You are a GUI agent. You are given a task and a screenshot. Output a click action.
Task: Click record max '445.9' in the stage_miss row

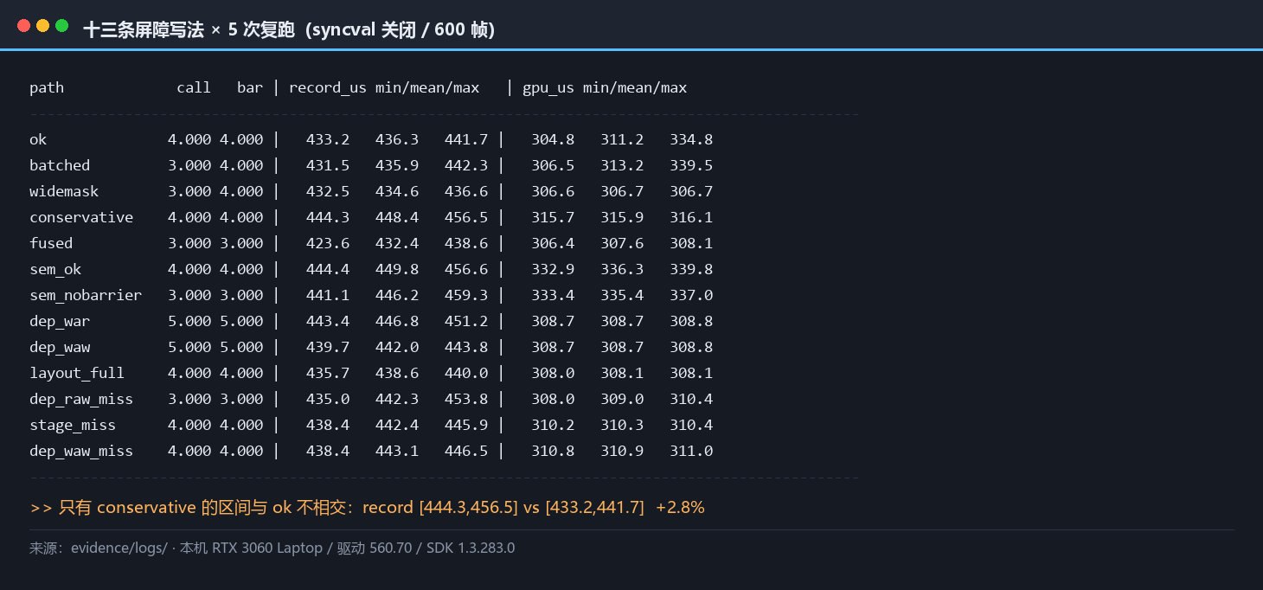[x=466, y=425]
